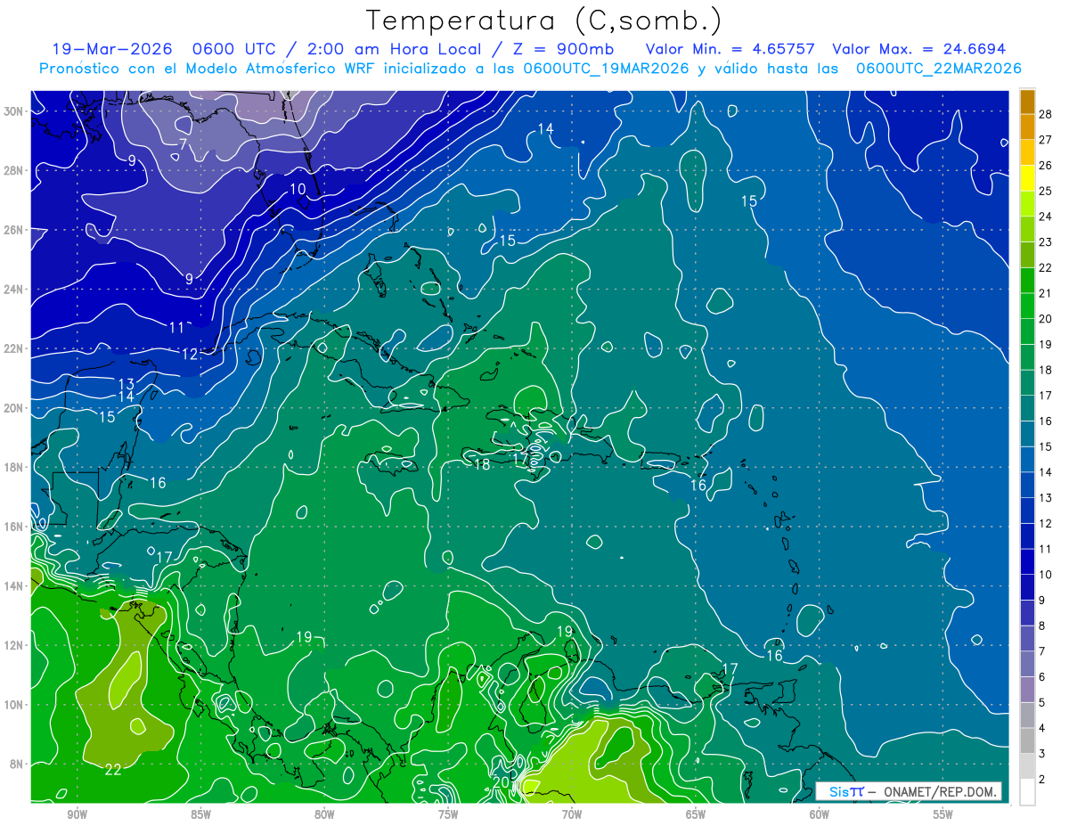This screenshot has width=1069, height=826.
Task: Click the yellow 25 degree legend swatch
Action: pyautogui.click(x=1027, y=179)
